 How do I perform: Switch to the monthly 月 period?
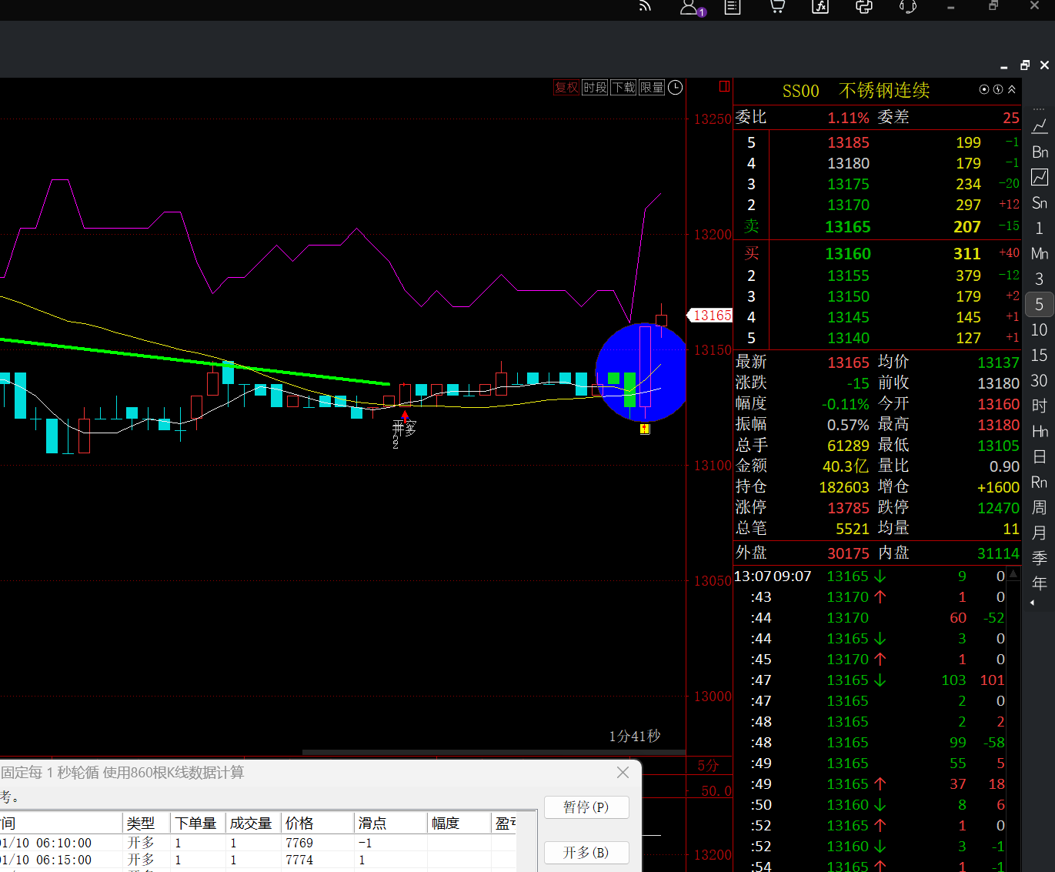point(1040,533)
